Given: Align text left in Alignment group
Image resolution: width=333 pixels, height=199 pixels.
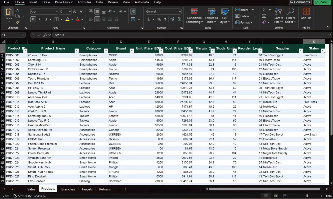Looking at the screenshot, I should tap(91, 19).
